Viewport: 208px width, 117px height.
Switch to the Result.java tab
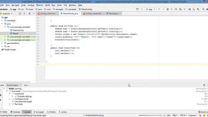pyautogui.click(x=113, y=14)
